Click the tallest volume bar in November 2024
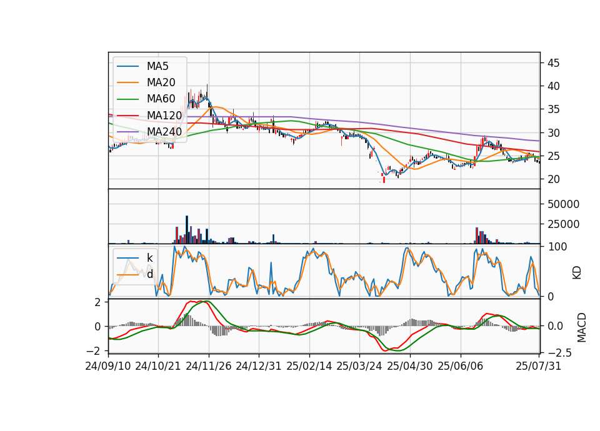Screen dimensions: 600x431 [187, 229]
